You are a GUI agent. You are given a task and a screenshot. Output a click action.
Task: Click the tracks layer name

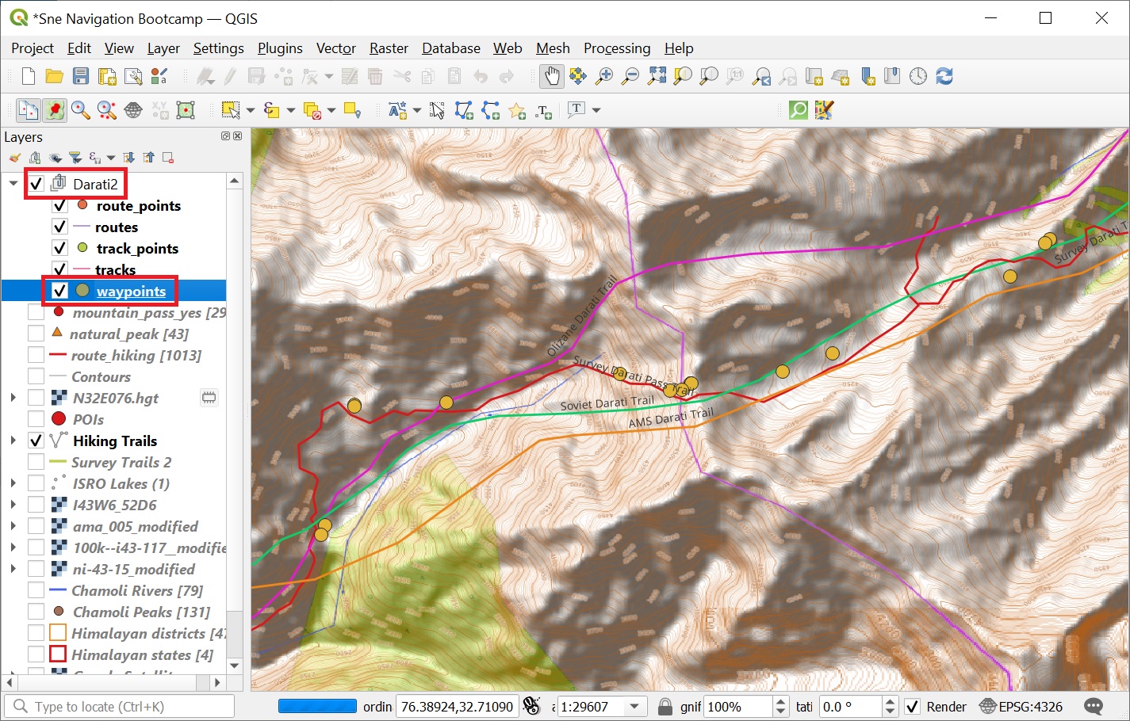tap(115, 270)
